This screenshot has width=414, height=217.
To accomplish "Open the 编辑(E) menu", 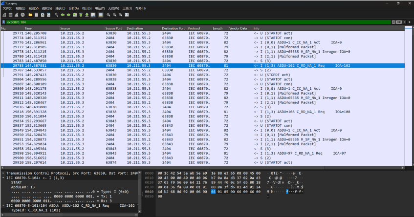I will [21, 8].
